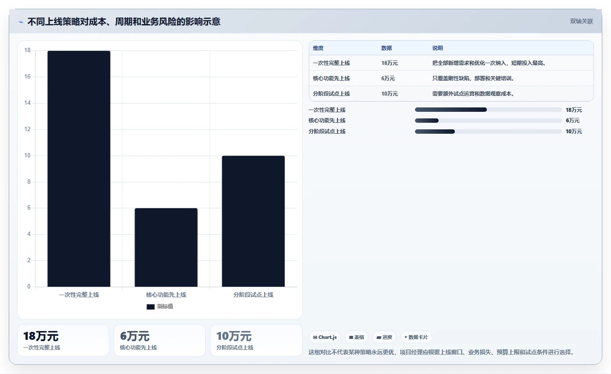
Task: Select the 18万元 table cell
Action: (x=389, y=63)
